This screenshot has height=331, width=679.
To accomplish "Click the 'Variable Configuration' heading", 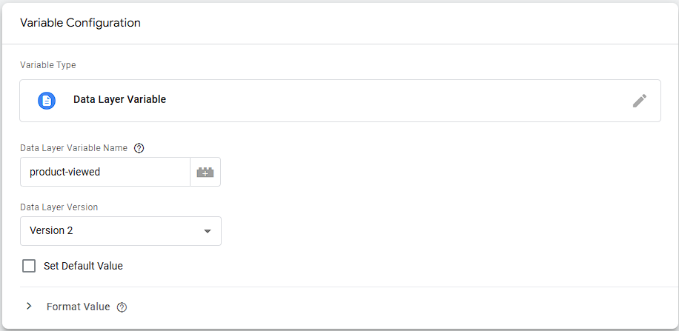I will point(80,23).
